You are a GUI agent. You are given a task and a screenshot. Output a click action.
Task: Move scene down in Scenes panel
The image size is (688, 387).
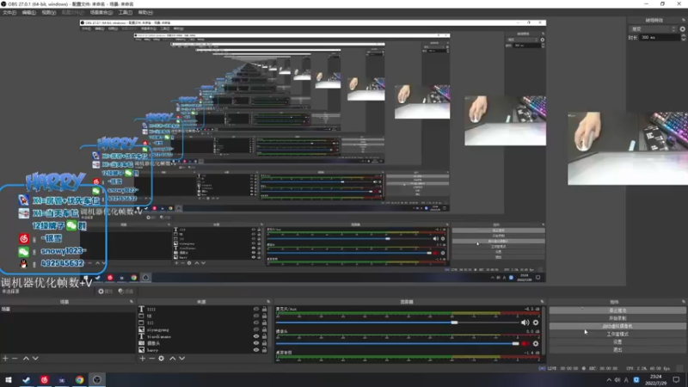click(35, 359)
